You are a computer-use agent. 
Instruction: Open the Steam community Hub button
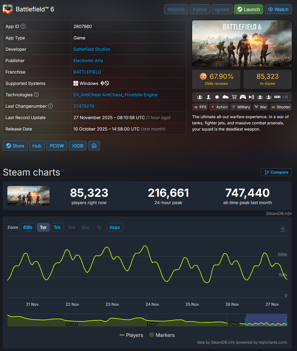pos(37,146)
